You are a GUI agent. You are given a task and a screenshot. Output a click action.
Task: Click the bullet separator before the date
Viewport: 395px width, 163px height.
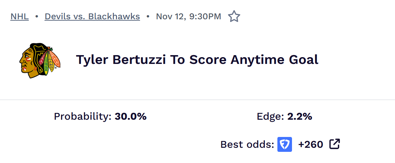[x=148, y=16]
